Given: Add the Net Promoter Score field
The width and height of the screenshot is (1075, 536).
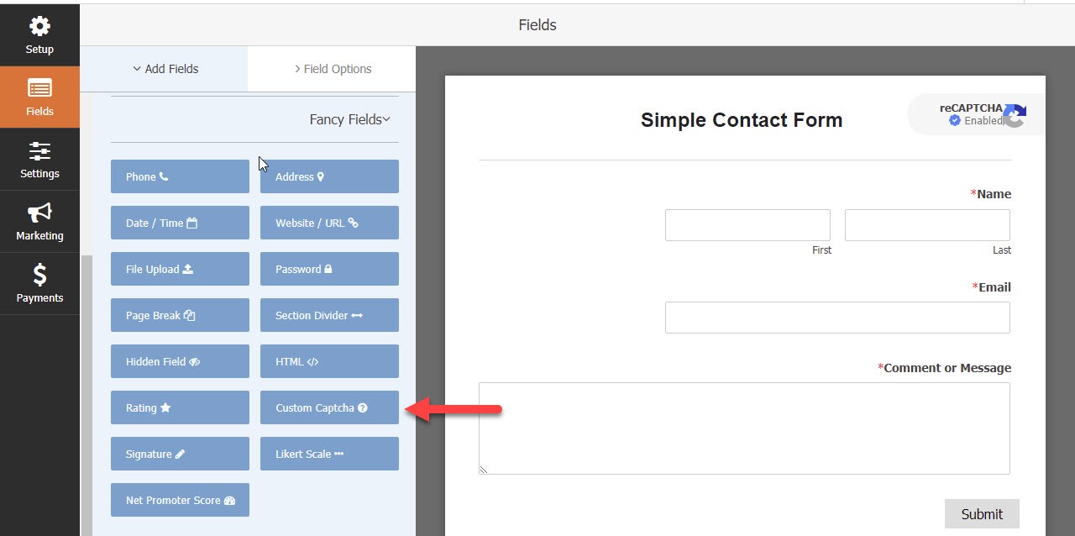Looking at the screenshot, I should (x=180, y=500).
